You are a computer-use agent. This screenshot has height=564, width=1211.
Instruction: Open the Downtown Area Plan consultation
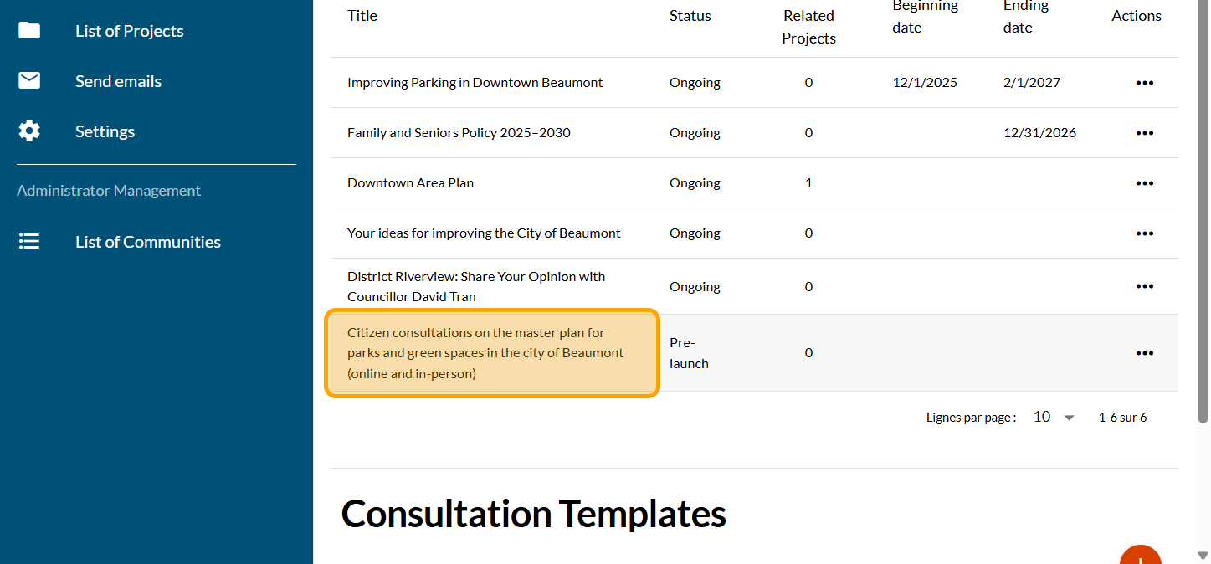click(410, 183)
